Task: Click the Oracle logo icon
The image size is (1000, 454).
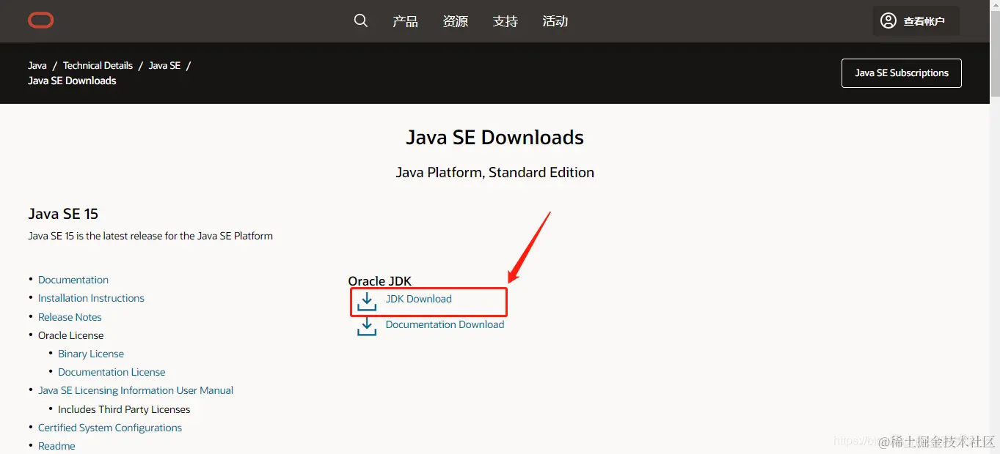Action: point(40,21)
